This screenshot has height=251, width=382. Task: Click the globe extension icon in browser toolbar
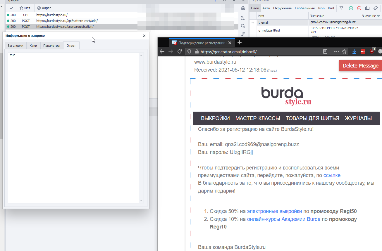click(x=380, y=51)
